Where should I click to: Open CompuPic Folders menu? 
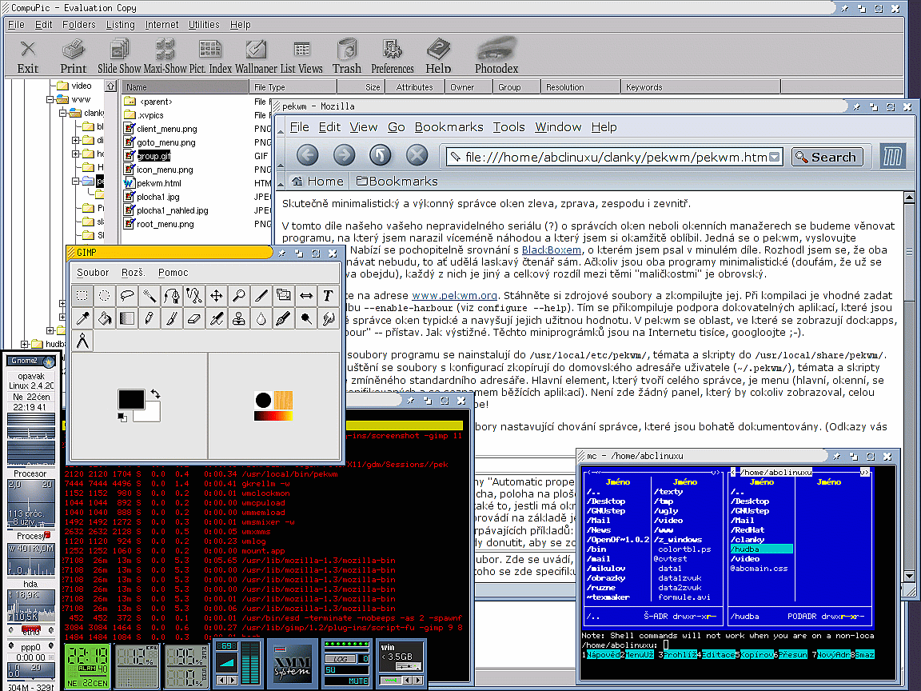[78, 25]
